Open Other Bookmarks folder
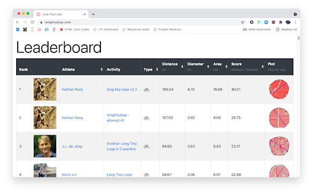313x194 pixels. (x=256, y=29)
